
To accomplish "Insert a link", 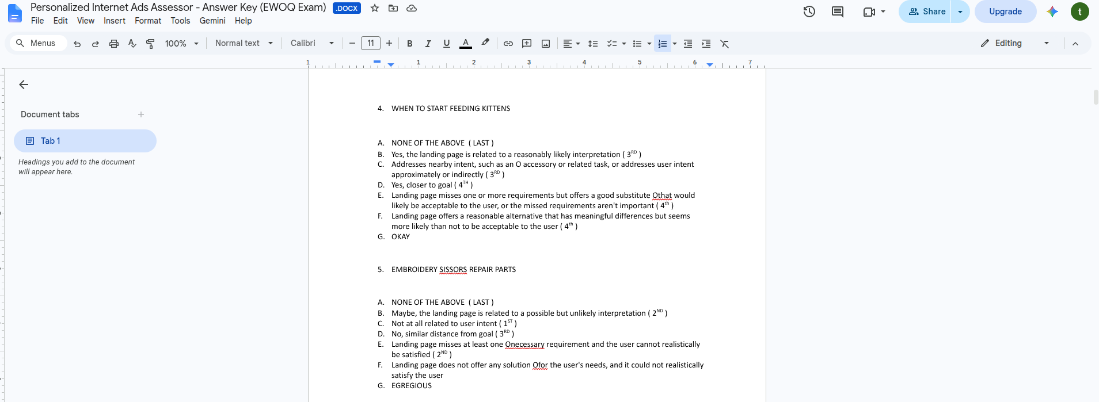I will [x=508, y=44].
